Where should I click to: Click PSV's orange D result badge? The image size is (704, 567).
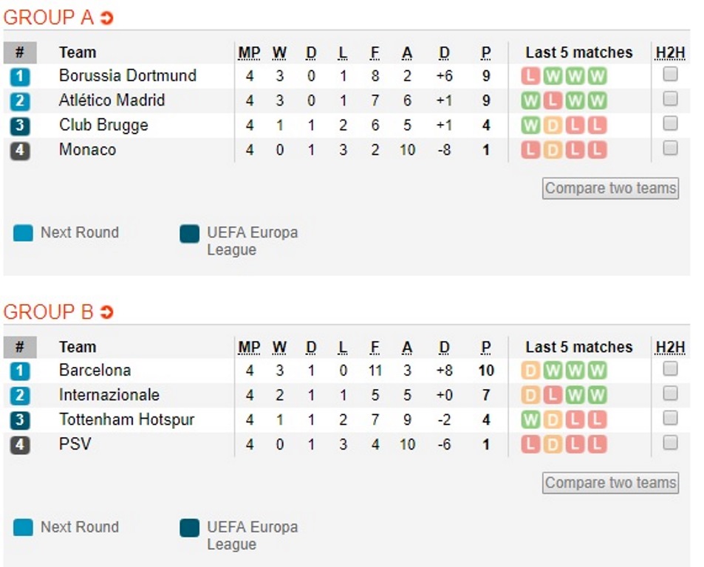[x=553, y=444]
